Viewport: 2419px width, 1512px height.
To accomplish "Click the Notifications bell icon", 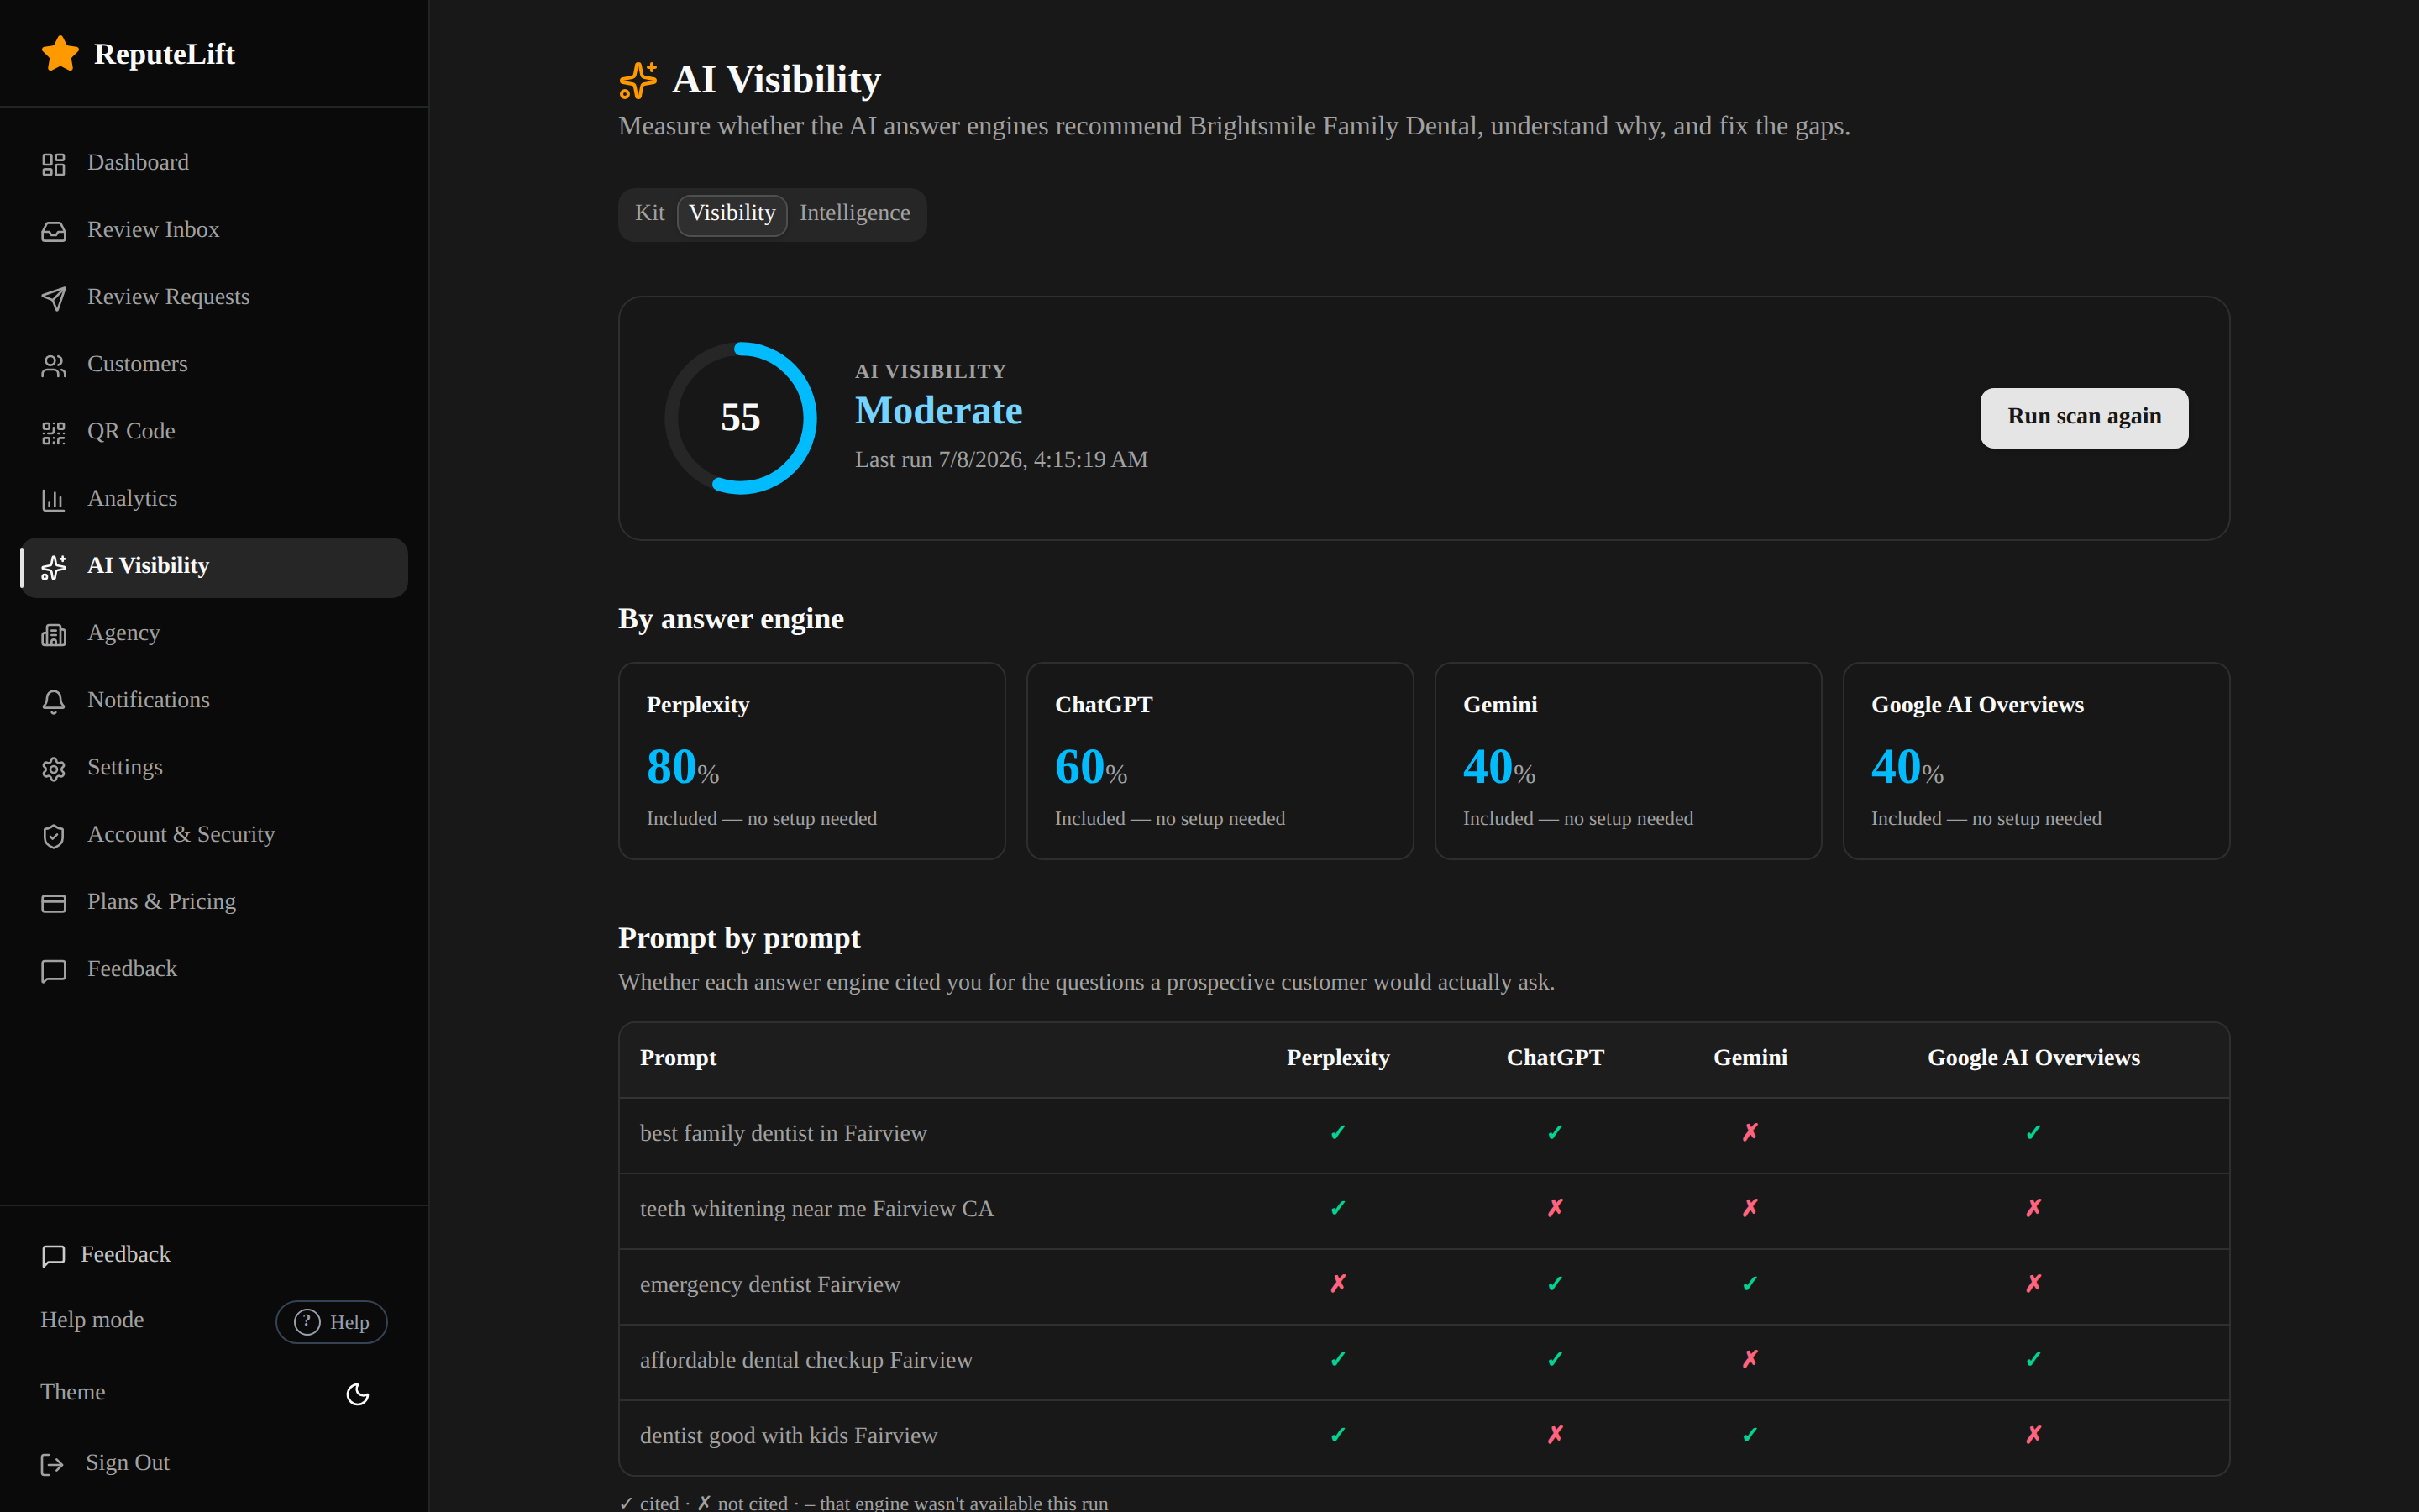I will (x=54, y=701).
